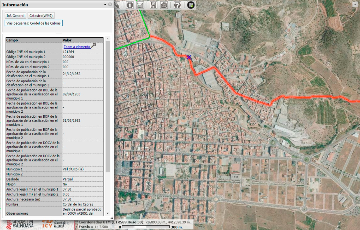This screenshot has width=360, height=230.
Task: Switch to the Inf. General tab
Action: 15,16
